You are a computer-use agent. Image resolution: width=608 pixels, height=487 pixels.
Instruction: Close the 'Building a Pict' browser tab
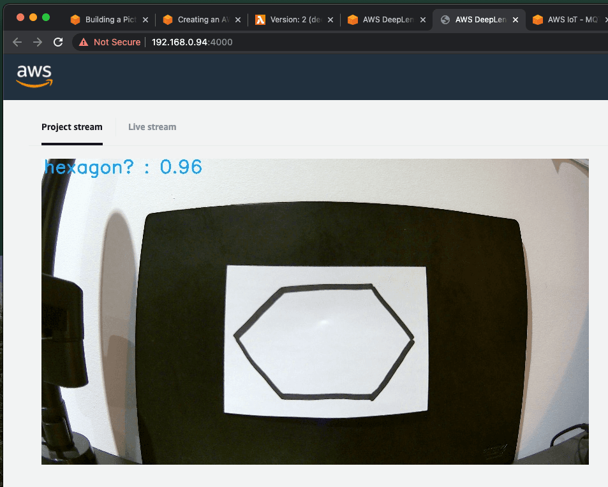tap(145, 20)
